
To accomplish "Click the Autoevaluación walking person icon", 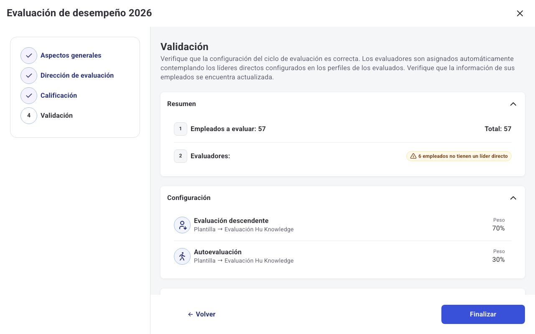I will click(182, 256).
